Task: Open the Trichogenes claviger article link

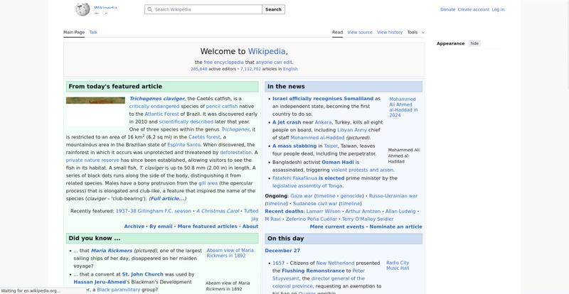Action: click(156, 99)
